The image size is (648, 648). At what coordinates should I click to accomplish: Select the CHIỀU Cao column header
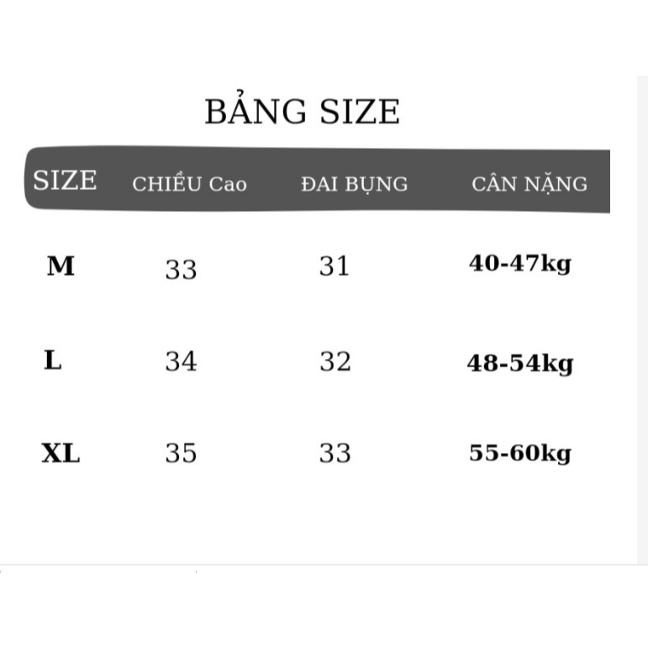189,182
